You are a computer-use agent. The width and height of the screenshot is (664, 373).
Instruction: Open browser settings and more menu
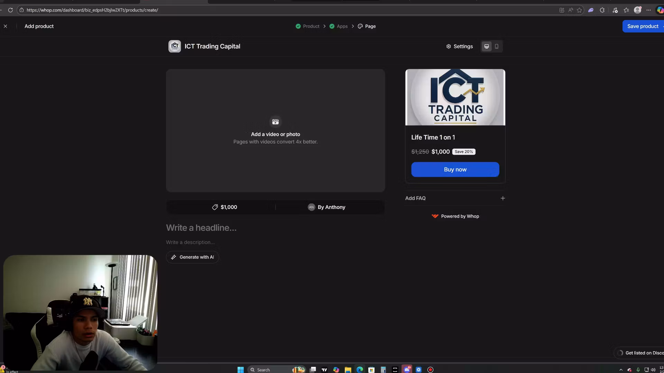(648, 10)
